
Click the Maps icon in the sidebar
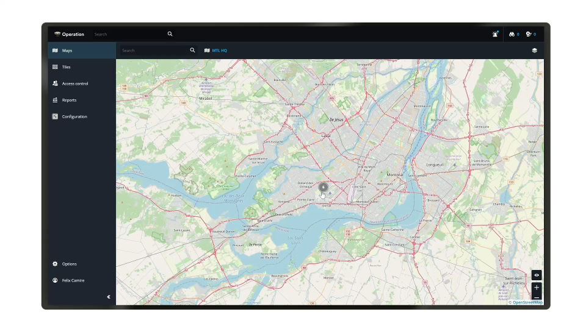click(55, 51)
